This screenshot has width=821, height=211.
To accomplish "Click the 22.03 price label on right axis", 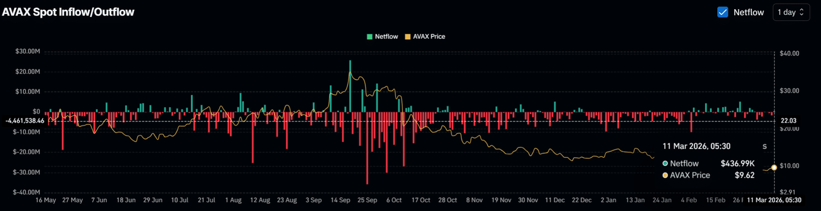I will [x=788, y=121].
